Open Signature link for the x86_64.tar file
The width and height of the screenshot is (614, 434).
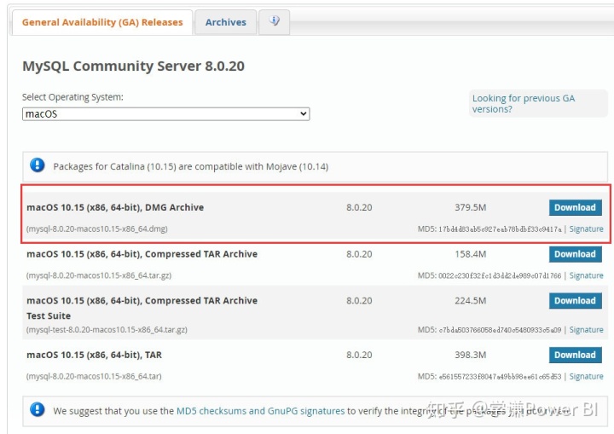pyautogui.click(x=586, y=376)
